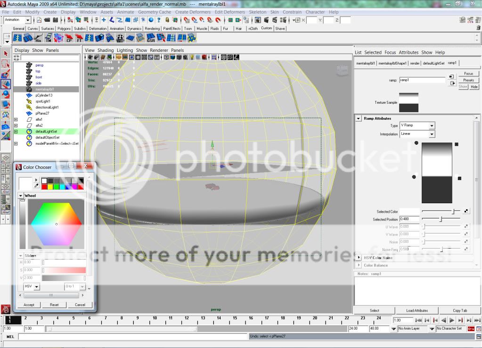This screenshot has height=348, width=482.
Task: Select the yellow swatch in color palette
Action: coord(51,187)
